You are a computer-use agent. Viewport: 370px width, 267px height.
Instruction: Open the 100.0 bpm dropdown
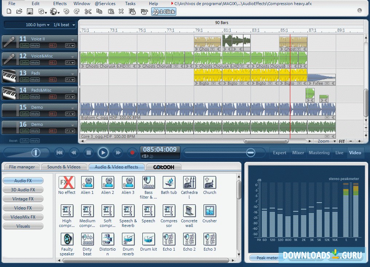point(41,25)
